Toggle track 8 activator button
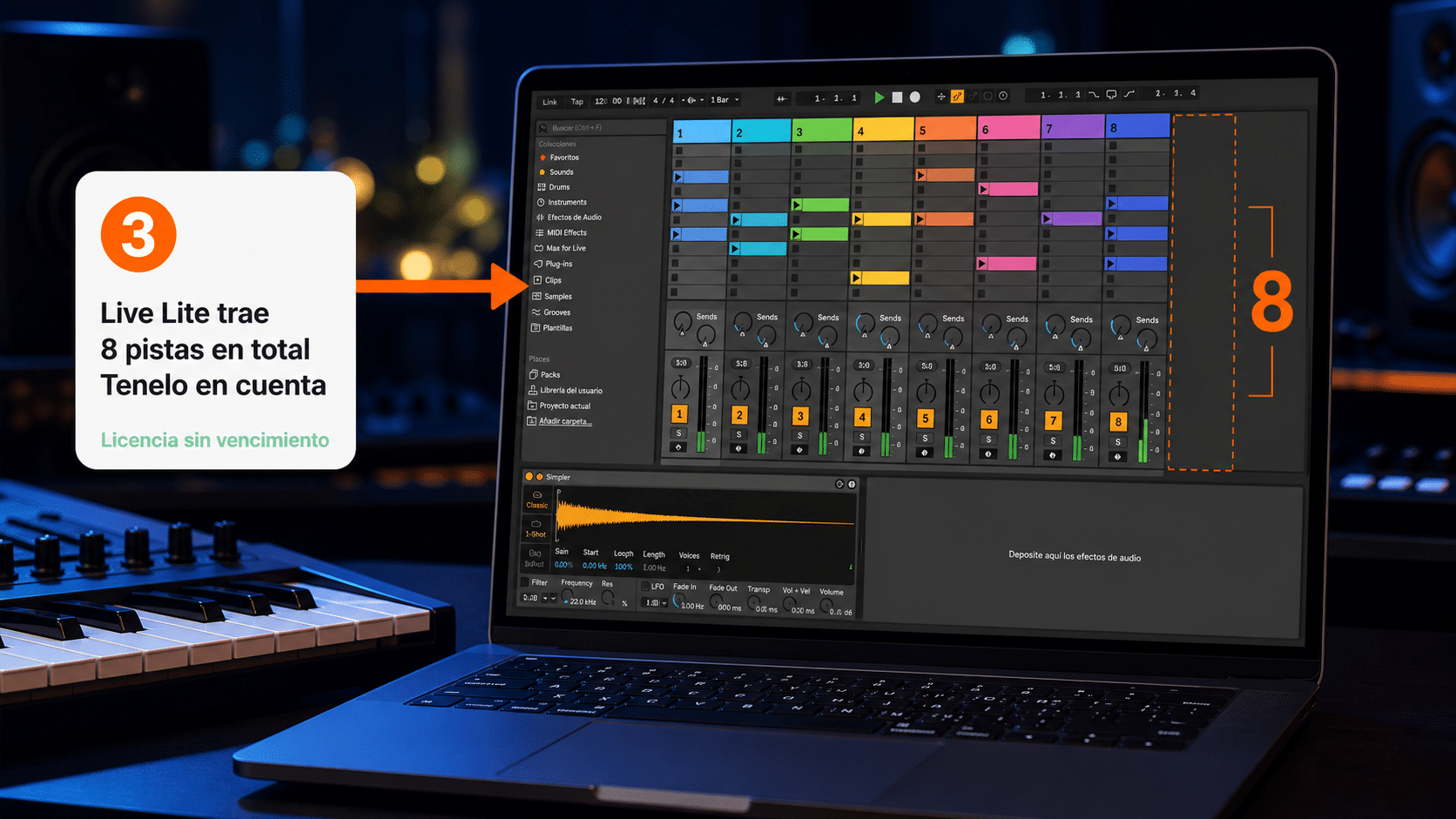This screenshot has width=1456, height=819. 1119,422
